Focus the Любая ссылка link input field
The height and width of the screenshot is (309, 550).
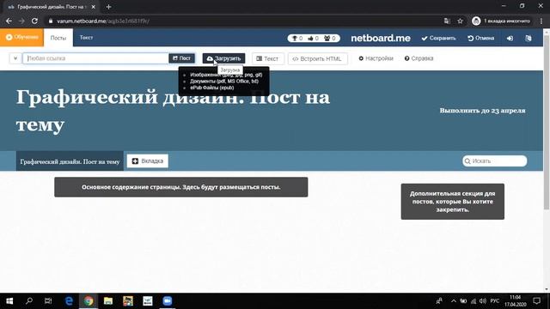click(95, 58)
